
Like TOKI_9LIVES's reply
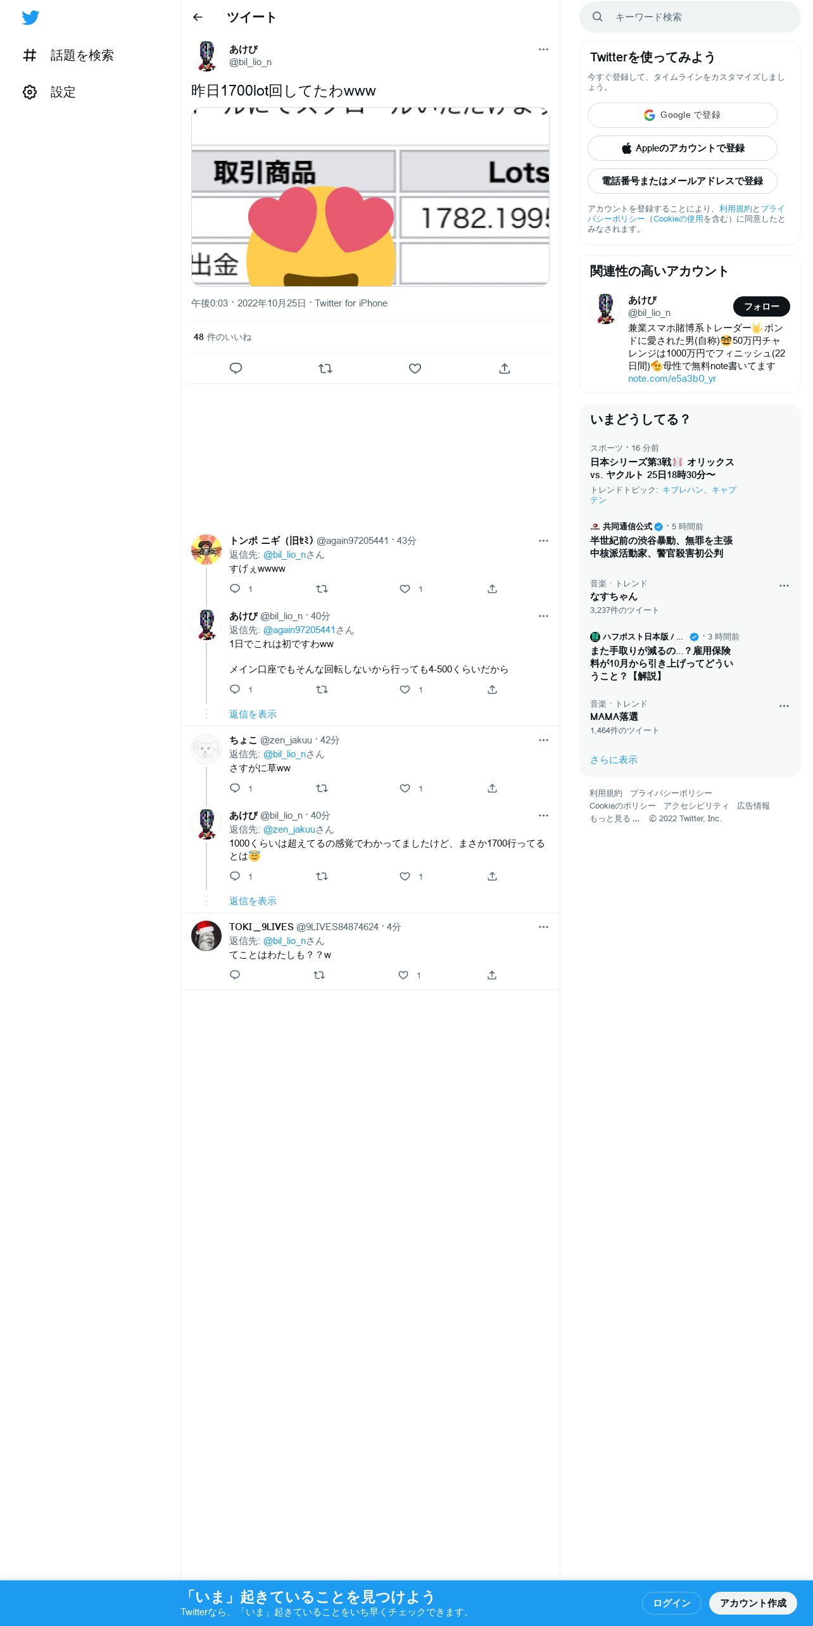403,975
